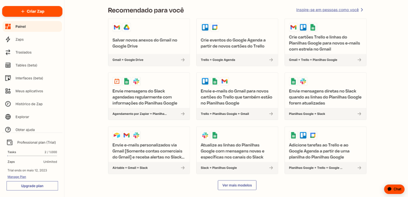Viewport: 408px width, 197px height.
Task: Click the Ver mais modelos button
Action: [x=237, y=185]
